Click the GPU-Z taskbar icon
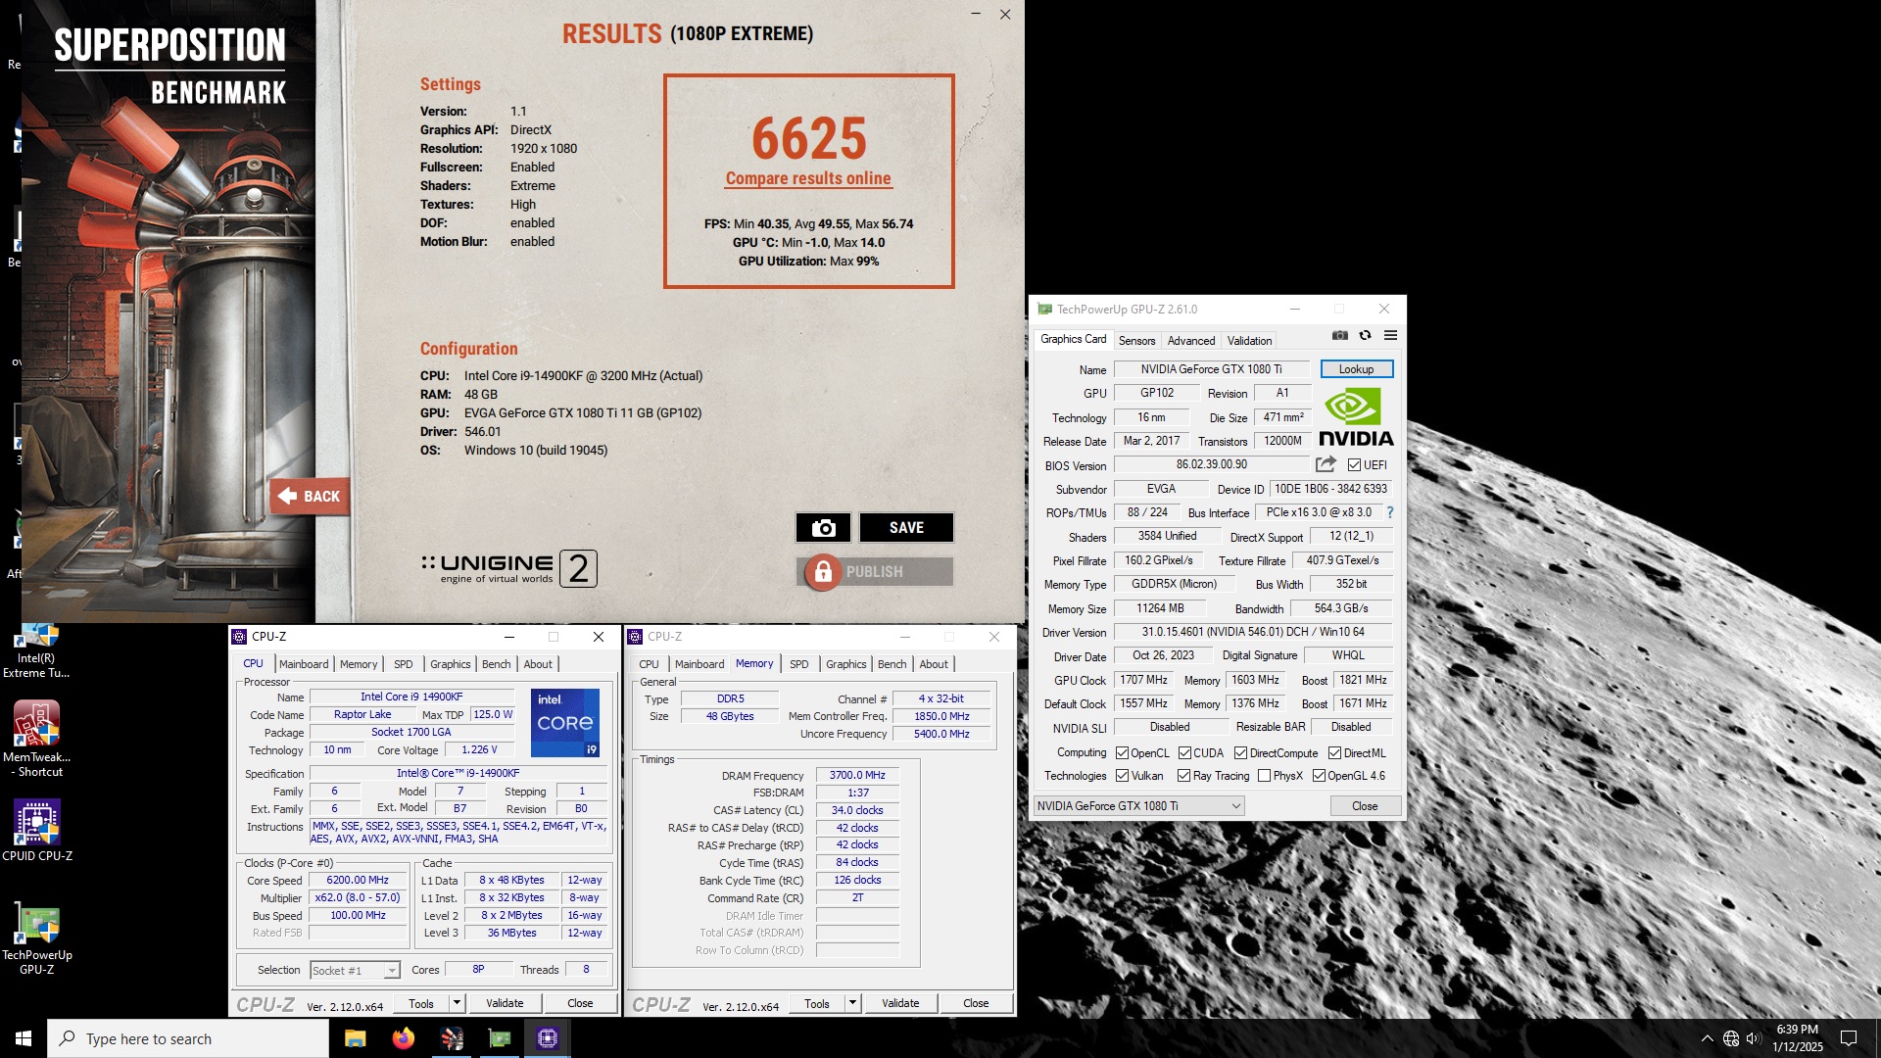This screenshot has height=1058, width=1881. (x=500, y=1038)
